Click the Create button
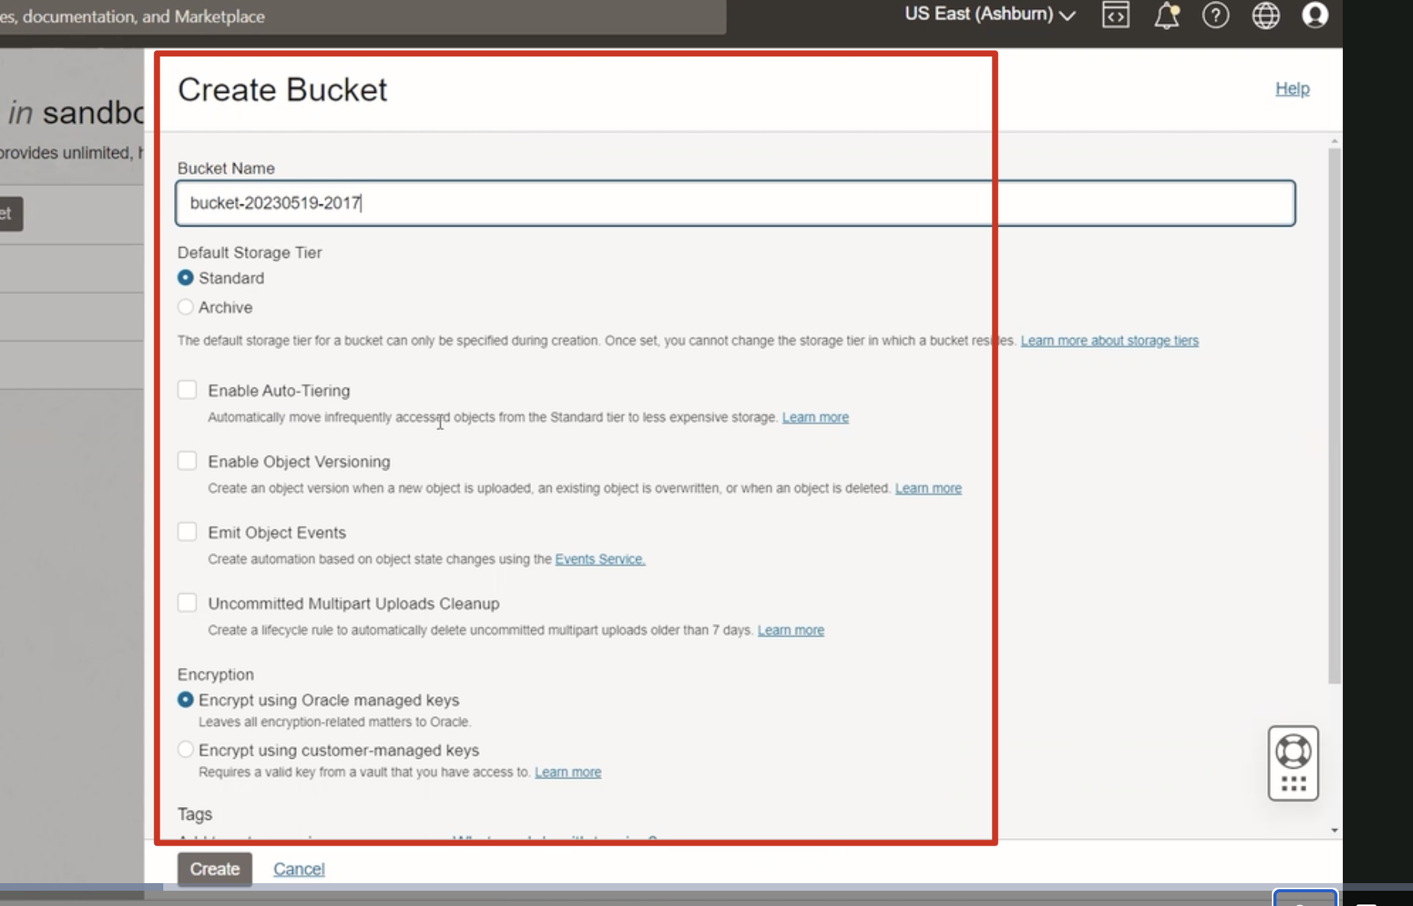1413x906 pixels. click(214, 869)
